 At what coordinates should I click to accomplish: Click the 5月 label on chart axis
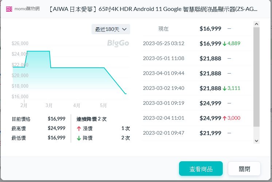point(103,106)
